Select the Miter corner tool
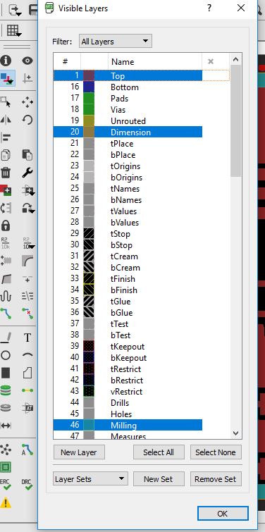265x532 pixels. click(x=27, y=261)
